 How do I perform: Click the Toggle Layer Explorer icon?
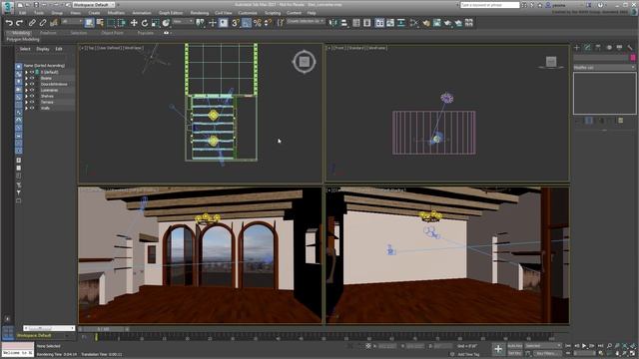pyautogui.click(x=367, y=23)
